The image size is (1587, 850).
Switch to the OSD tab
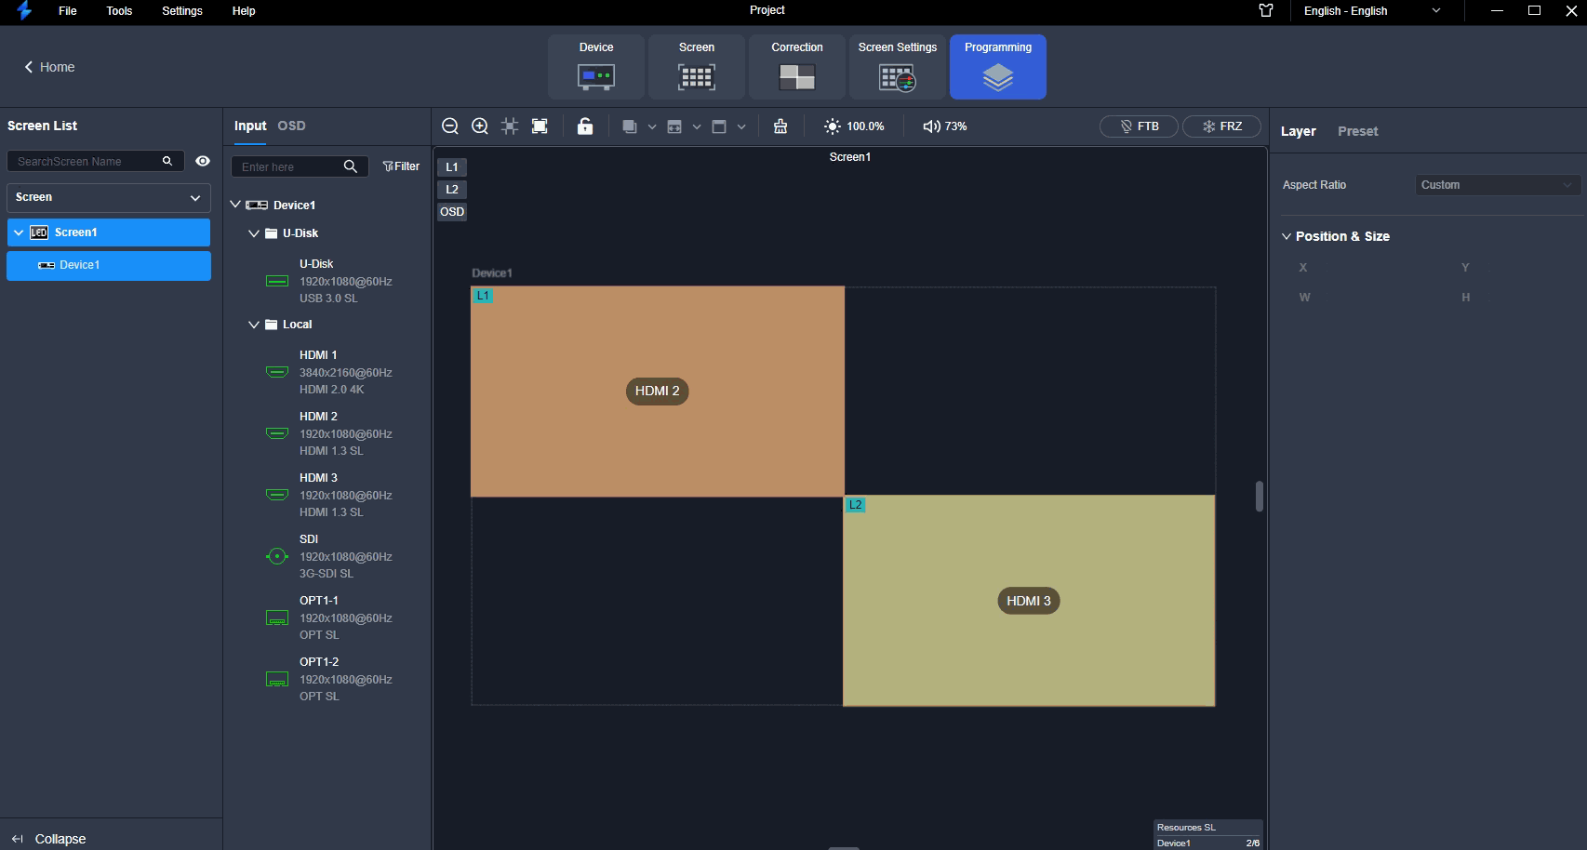[291, 126]
